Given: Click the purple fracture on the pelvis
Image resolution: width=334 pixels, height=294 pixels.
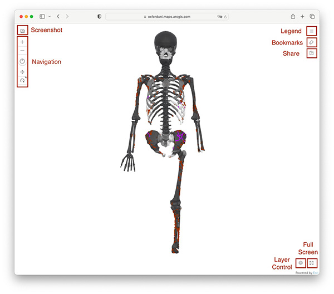Looking at the screenshot, I should coord(180,137).
